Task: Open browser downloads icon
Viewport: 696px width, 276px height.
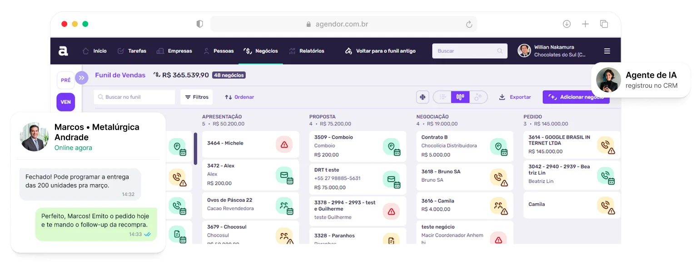Action: 567,24
